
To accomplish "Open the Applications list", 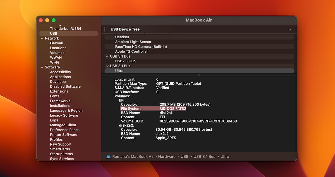I will click(60, 77).
